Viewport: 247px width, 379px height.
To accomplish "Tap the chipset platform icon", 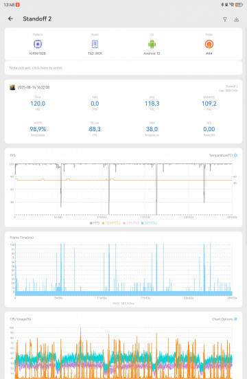I will click(x=38, y=44).
